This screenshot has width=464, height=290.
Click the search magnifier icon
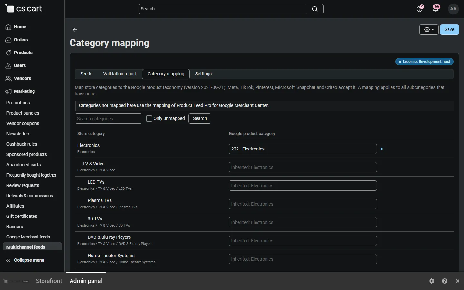[315, 9]
